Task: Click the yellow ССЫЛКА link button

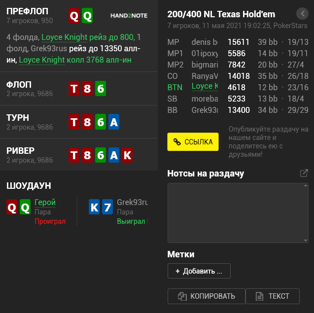Action: point(193,141)
